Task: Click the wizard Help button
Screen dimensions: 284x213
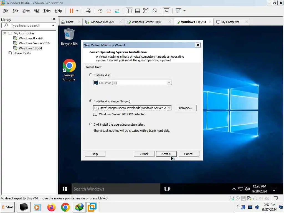Action: coord(95,154)
